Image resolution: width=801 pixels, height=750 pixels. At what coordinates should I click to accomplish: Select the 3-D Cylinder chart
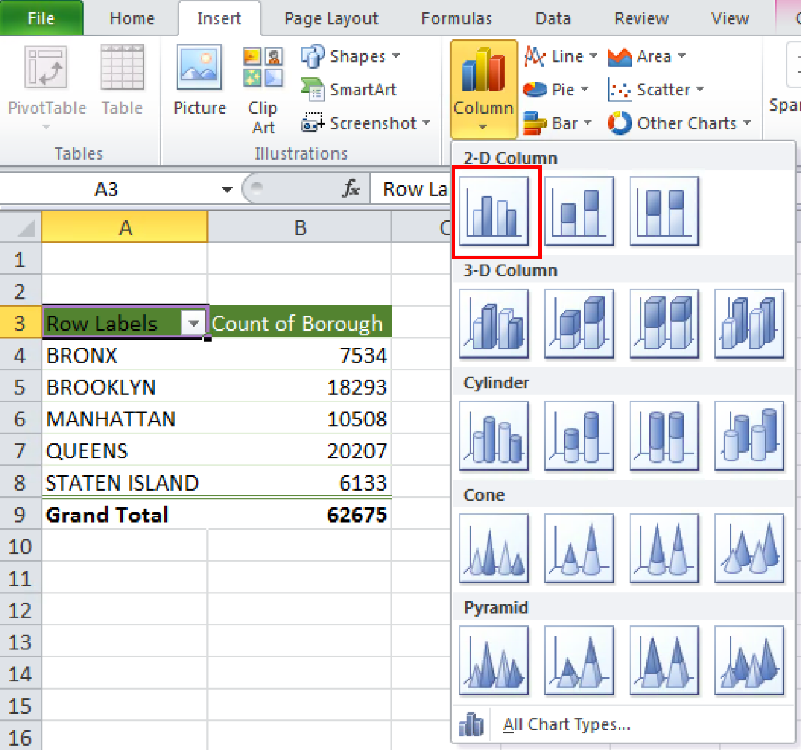pos(749,436)
